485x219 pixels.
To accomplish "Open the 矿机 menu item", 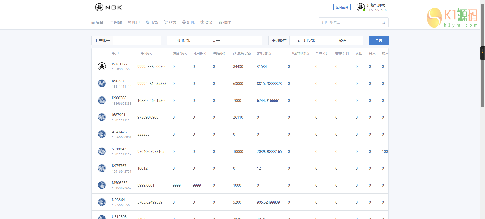I will click(188, 22).
